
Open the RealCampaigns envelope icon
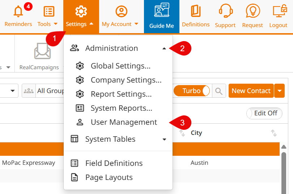(42, 51)
